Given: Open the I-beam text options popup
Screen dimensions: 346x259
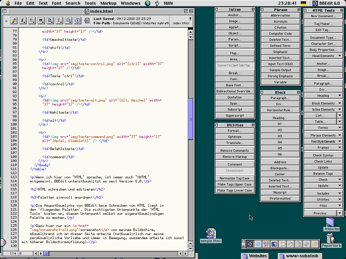Looking at the screenshot, I should pyautogui.click(x=59, y=21).
